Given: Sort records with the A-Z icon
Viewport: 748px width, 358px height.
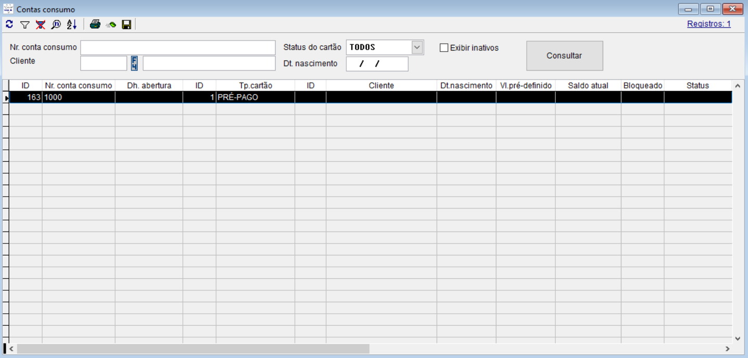Looking at the screenshot, I should click(x=71, y=24).
